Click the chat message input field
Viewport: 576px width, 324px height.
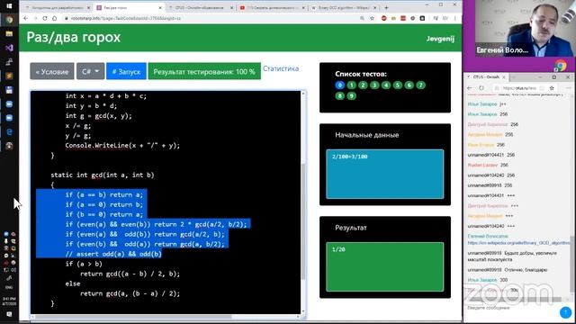pyautogui.click(x=510, y=308)
